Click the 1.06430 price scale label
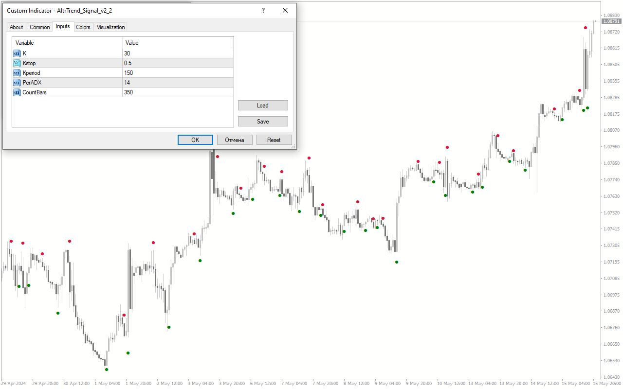This screenshot has height=389, width=623. point(611,377)
